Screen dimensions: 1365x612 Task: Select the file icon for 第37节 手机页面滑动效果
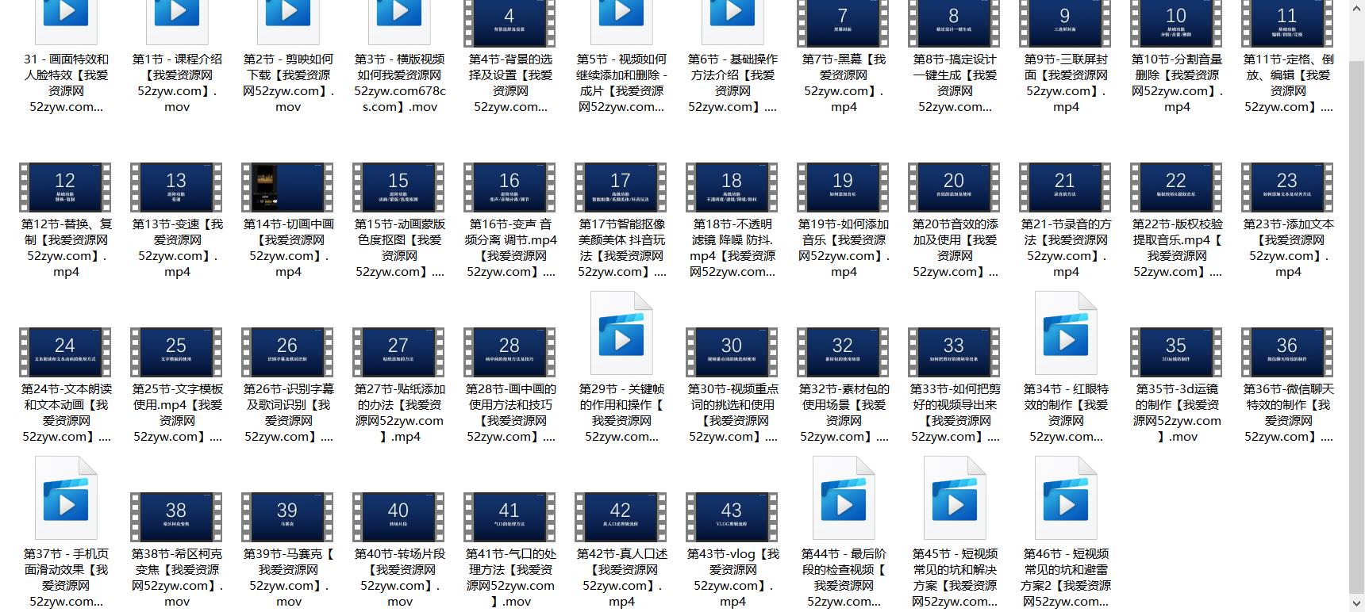[x=66, y=498]
